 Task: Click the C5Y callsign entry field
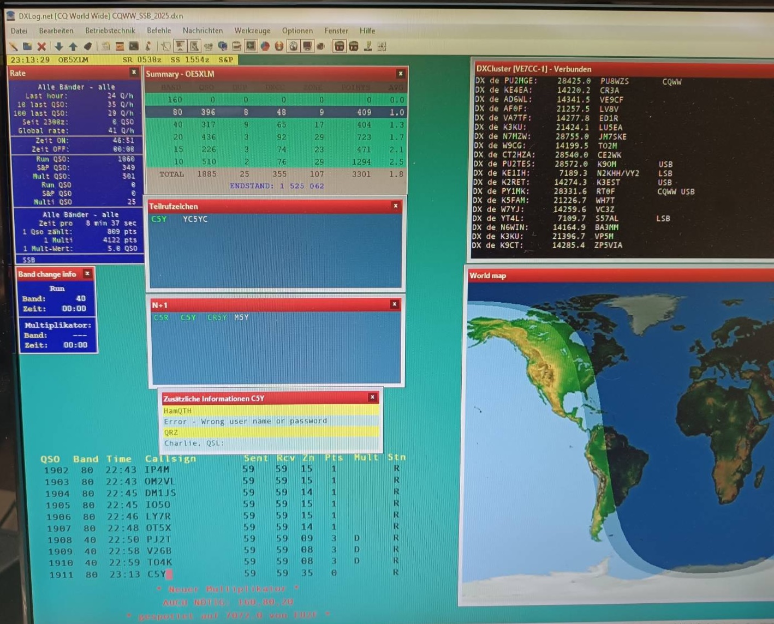(157, 574)
